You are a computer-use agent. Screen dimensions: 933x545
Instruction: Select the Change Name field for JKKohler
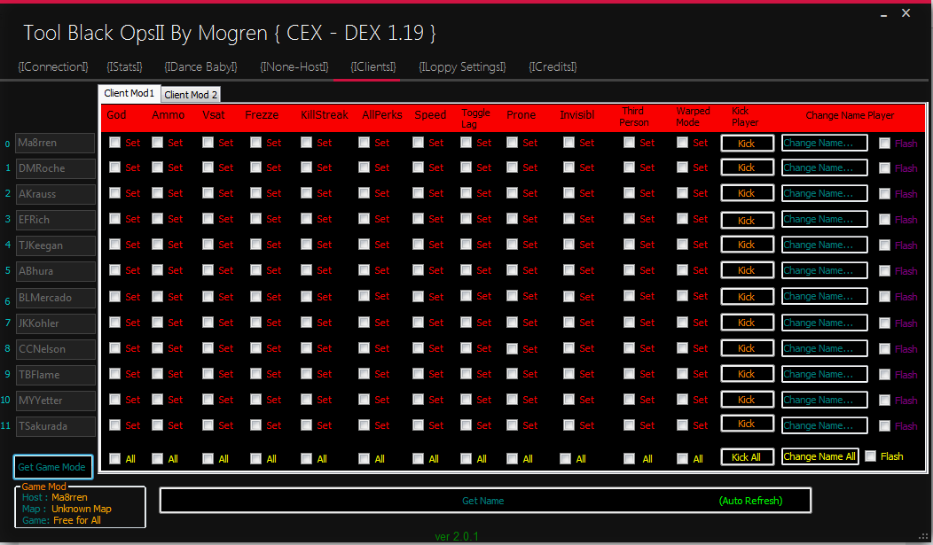click(824, 323)
